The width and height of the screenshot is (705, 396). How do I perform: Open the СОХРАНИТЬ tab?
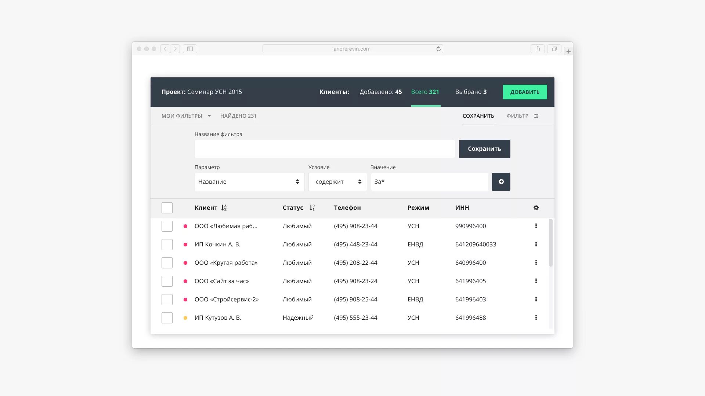(x=478, y=116)
